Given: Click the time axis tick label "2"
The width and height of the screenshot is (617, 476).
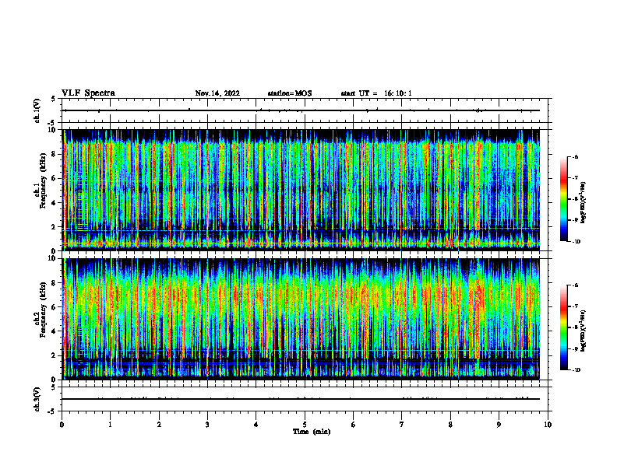Looking at the screenshot, I should pyautogui.click(x=159, y=425).
